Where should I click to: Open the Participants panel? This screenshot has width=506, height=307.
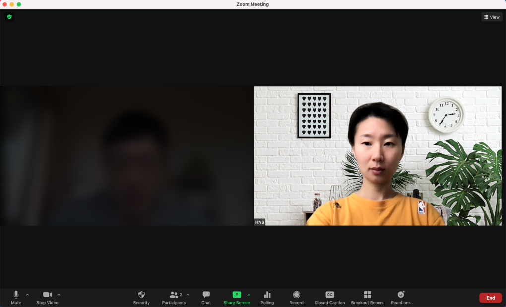[174, 295]
